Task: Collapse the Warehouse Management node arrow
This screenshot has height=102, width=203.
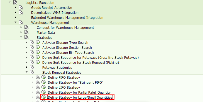Action: (x=16, y=22)
